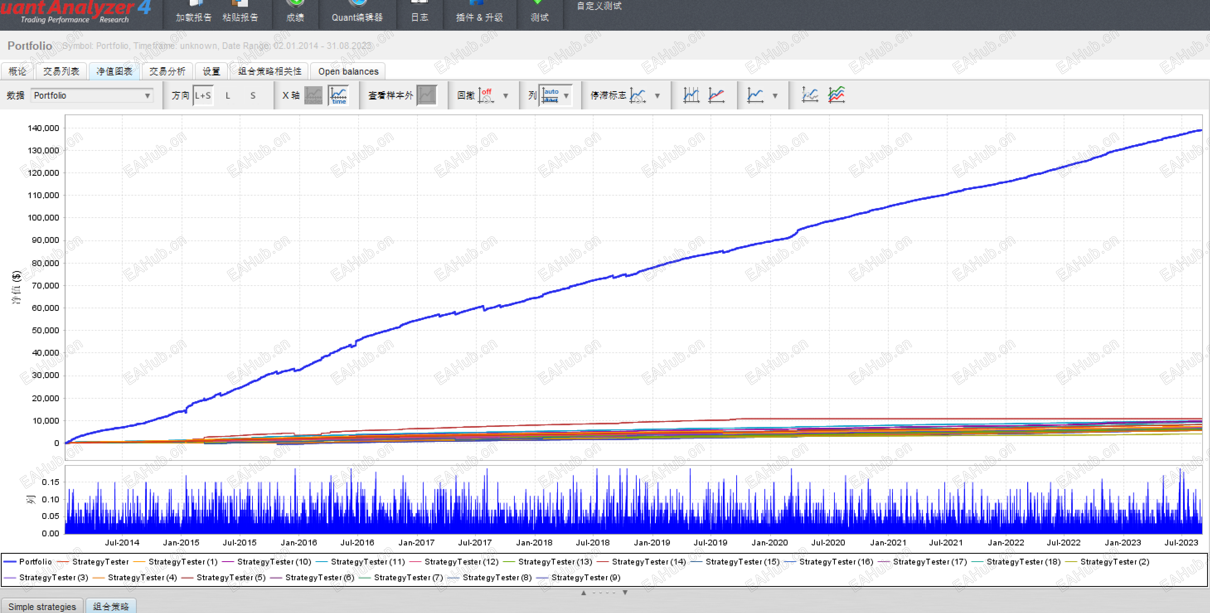Screen dimensions: 1210x613
Task: Switch to the Simple strategies bottom tab
Action: tap(42, 606)
